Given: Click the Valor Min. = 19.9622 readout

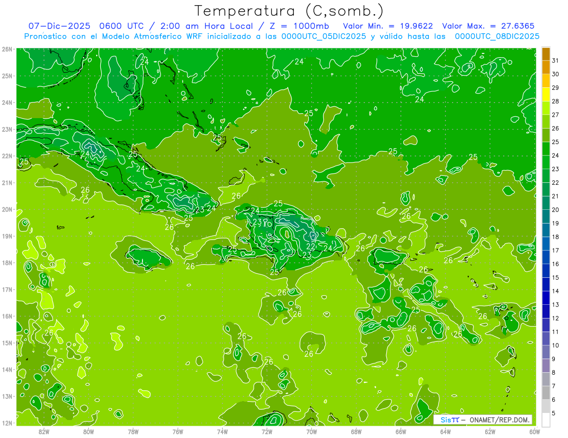Looking at the screenshot, I should click(388, 26).
